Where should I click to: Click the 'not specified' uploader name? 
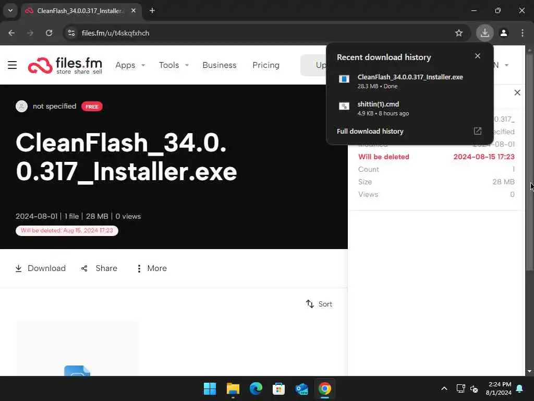tap(54, 107)
